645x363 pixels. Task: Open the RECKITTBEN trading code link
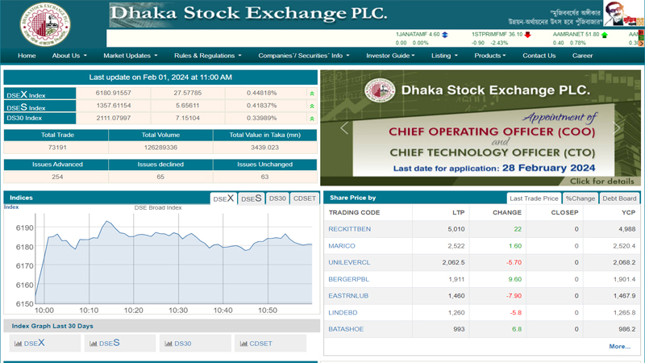(350, 229)
